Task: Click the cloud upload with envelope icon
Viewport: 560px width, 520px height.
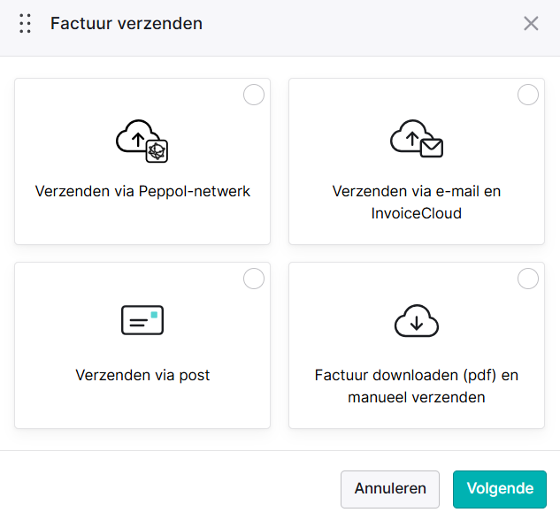Action: (417, 139)
